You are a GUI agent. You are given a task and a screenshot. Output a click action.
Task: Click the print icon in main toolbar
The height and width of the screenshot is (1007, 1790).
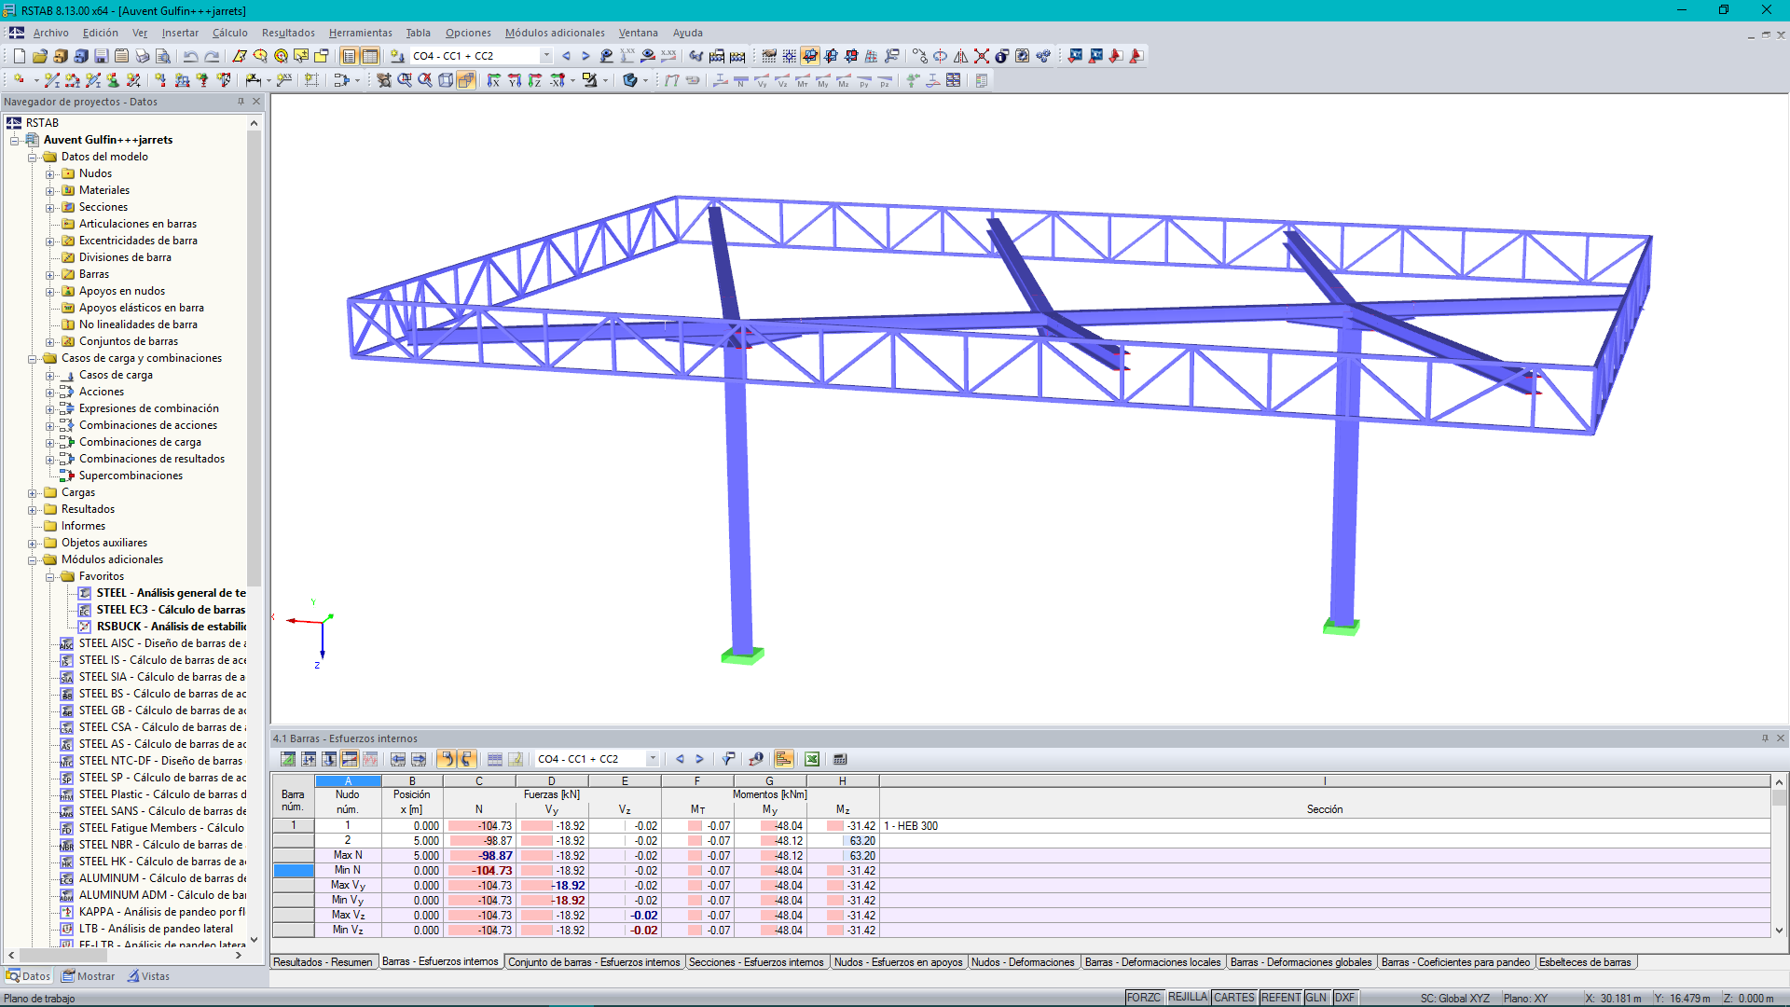[142, 56]
